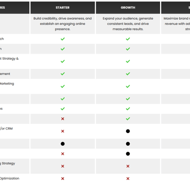Click the lowest black dot in Growth column
The height and width of the screenshot is (185, 190).
(x=128, y=154)
